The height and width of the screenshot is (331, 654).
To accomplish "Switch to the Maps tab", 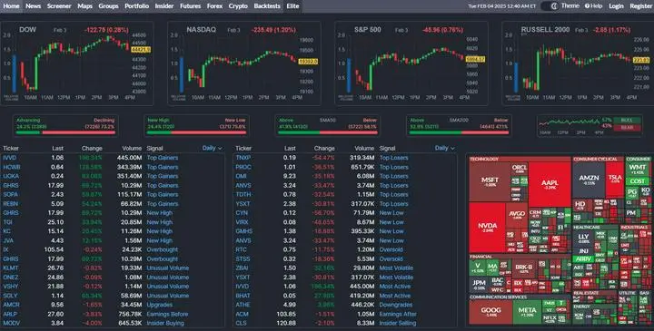I will (84, 5).
